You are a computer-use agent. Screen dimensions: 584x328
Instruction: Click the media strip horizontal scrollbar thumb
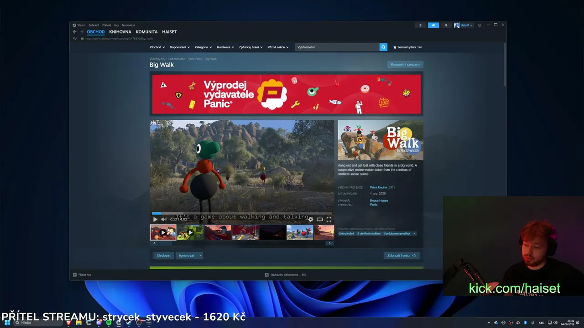[x=165, y=243]
